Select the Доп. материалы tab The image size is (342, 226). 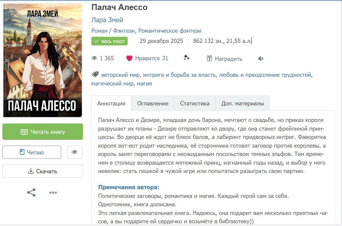click(x=243, y=103)
